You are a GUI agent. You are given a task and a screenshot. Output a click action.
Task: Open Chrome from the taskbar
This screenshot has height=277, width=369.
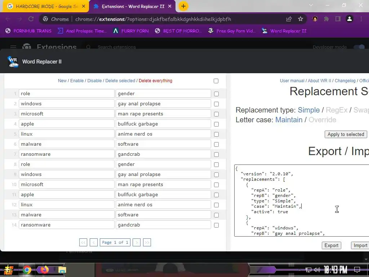click(x=27, y=270)
